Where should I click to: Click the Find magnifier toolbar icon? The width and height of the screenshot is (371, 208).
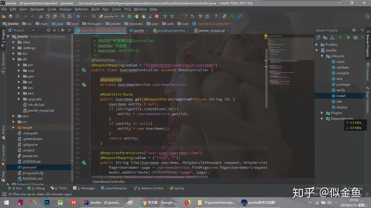pyautogui.click(x=63, y=17)
